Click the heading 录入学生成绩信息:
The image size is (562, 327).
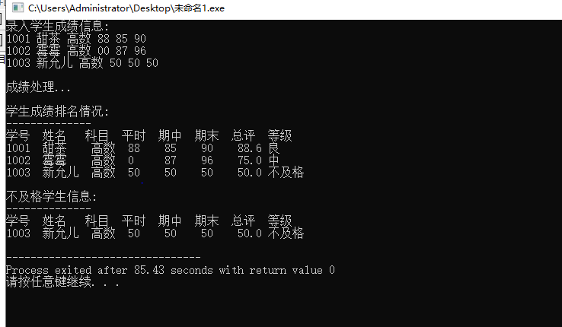[x=57, y=26]
